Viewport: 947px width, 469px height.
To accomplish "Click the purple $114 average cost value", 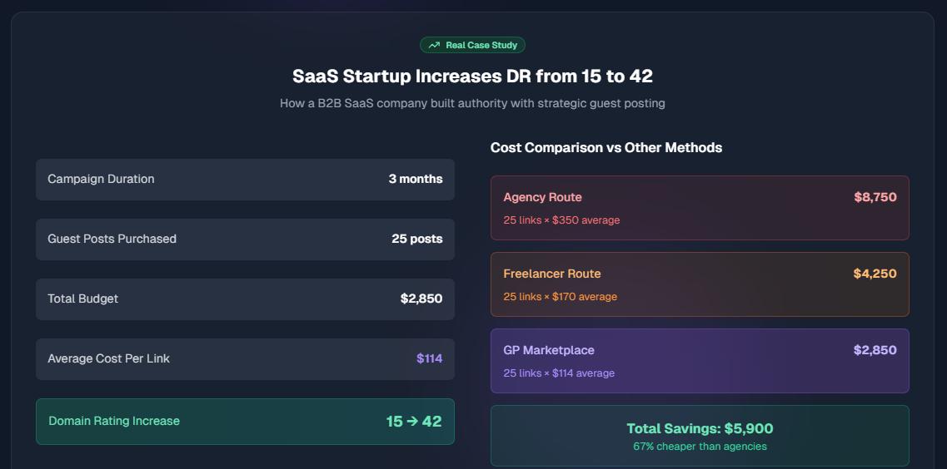I will pos(429,359).
